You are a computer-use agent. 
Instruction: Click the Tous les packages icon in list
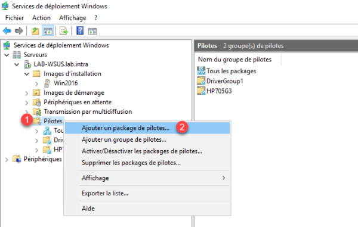pyautogui.click(x=201, y=71)
